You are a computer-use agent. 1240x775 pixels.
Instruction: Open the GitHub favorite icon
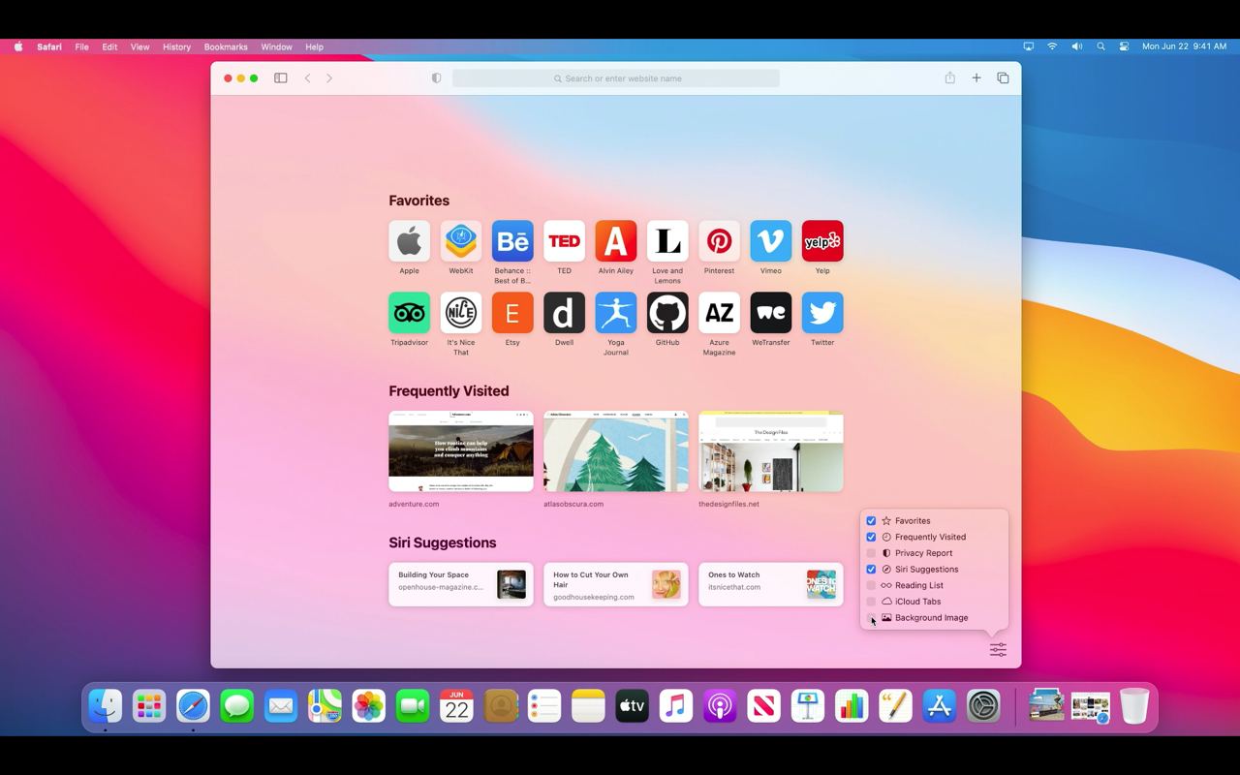coord(667,313)
